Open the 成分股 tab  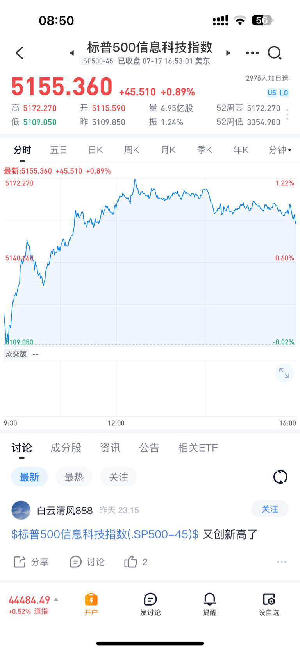point(66,448)
